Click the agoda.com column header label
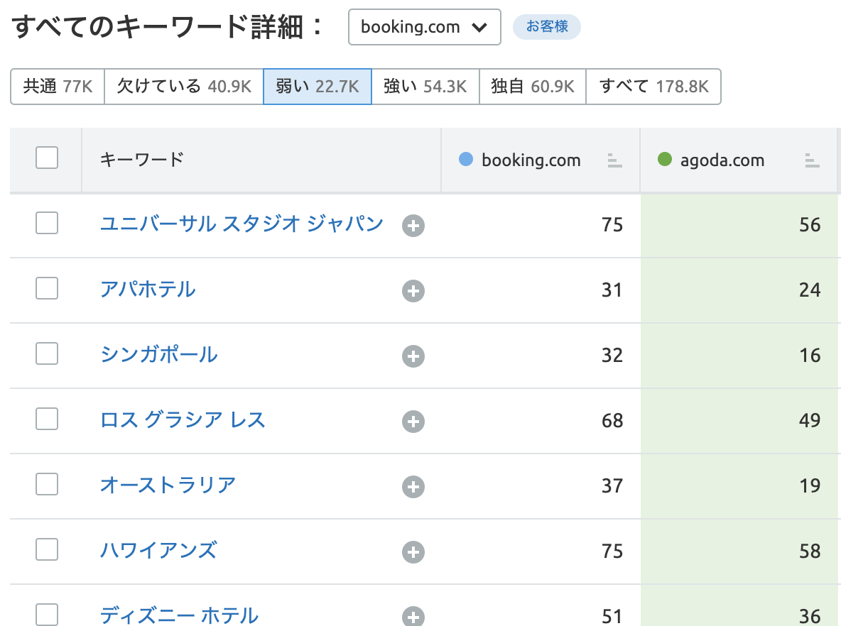 click(x=722, y=160)
